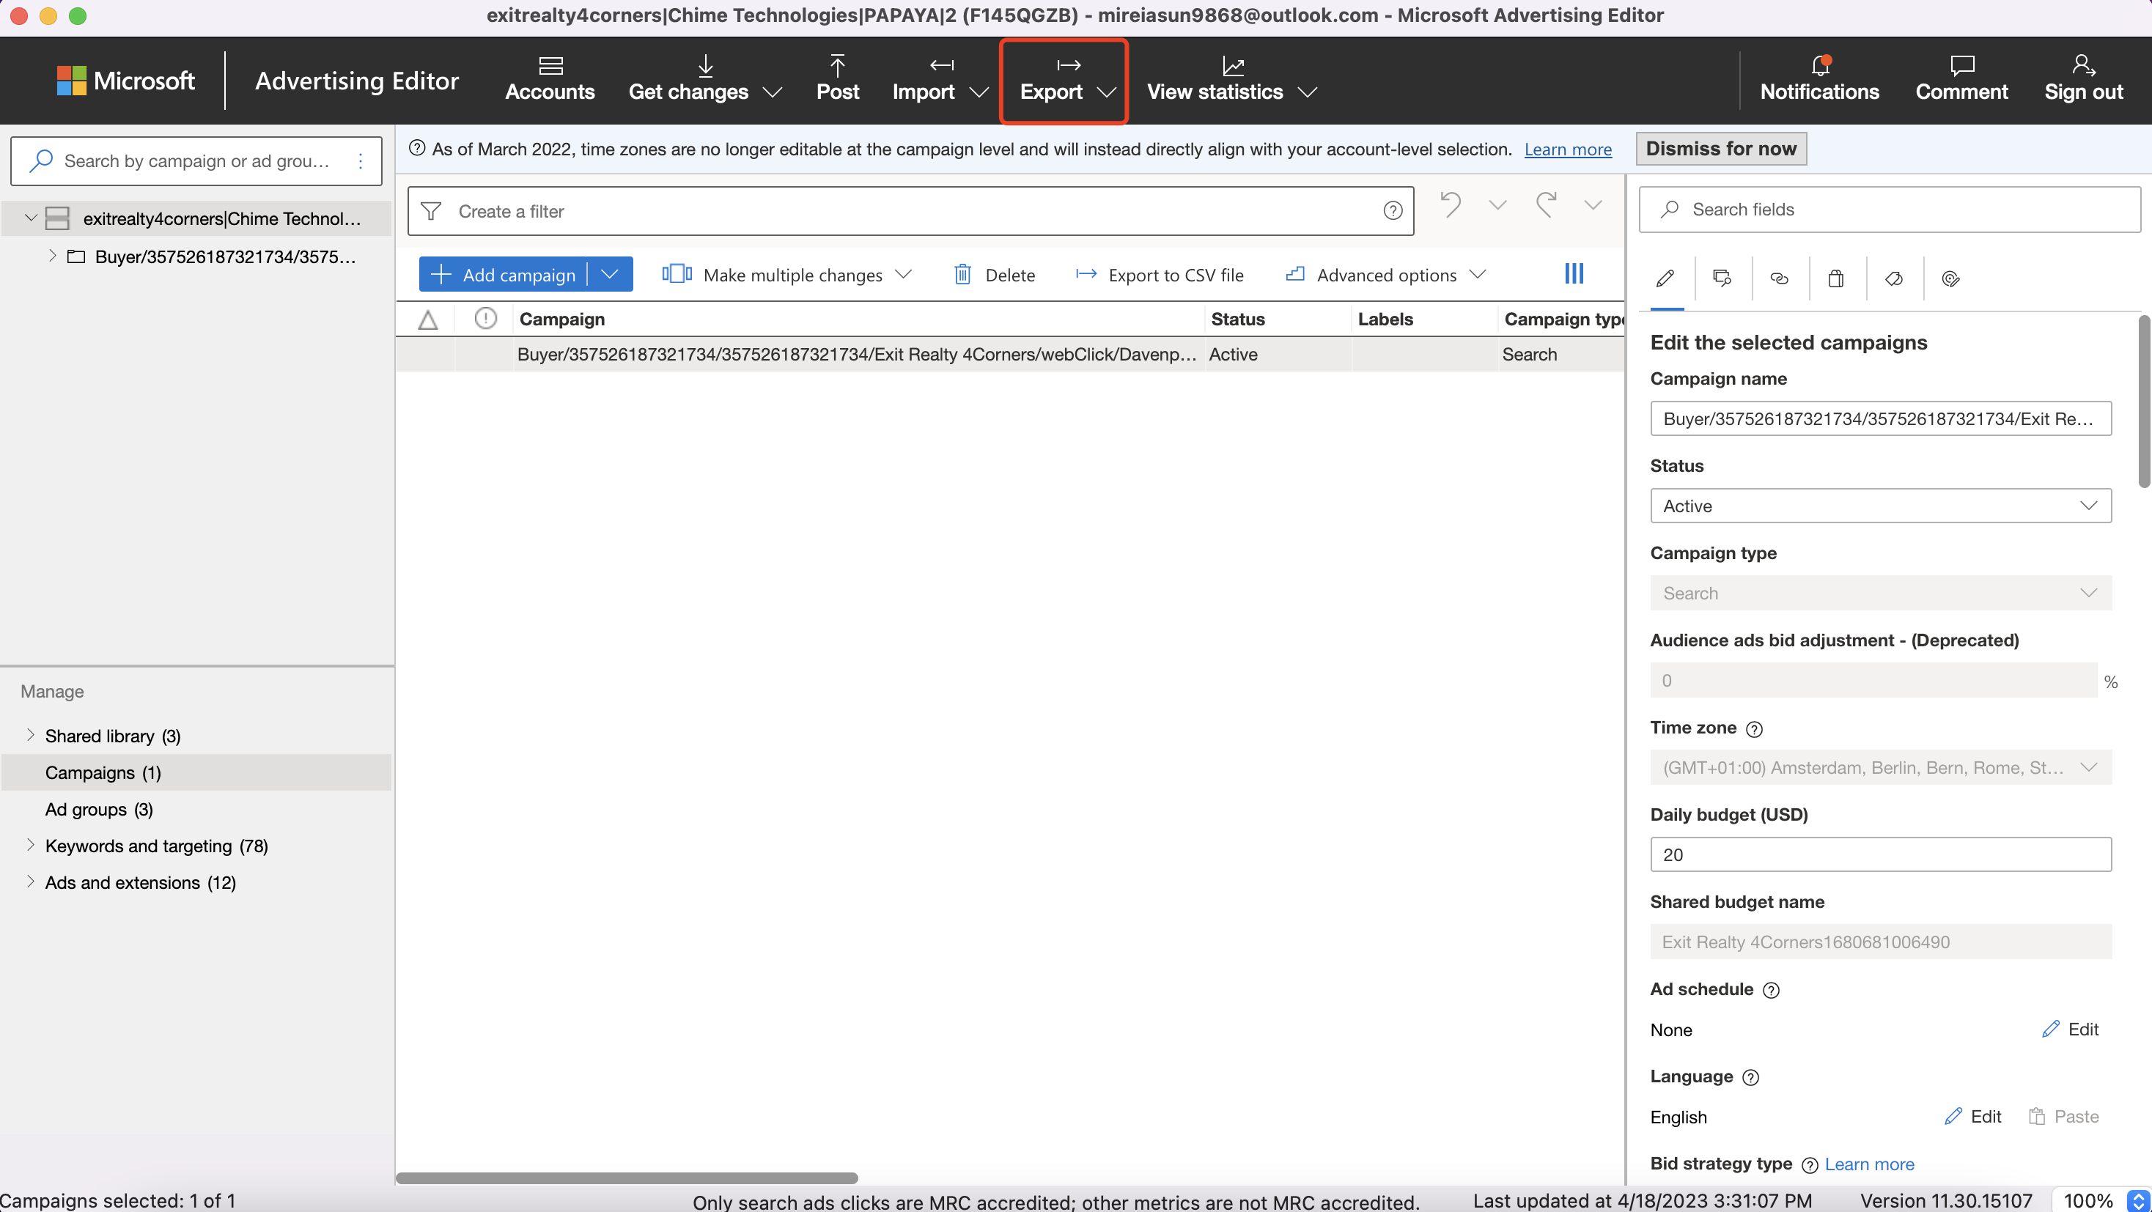Sort by the warning triangle column

click(x=428, y=319)
